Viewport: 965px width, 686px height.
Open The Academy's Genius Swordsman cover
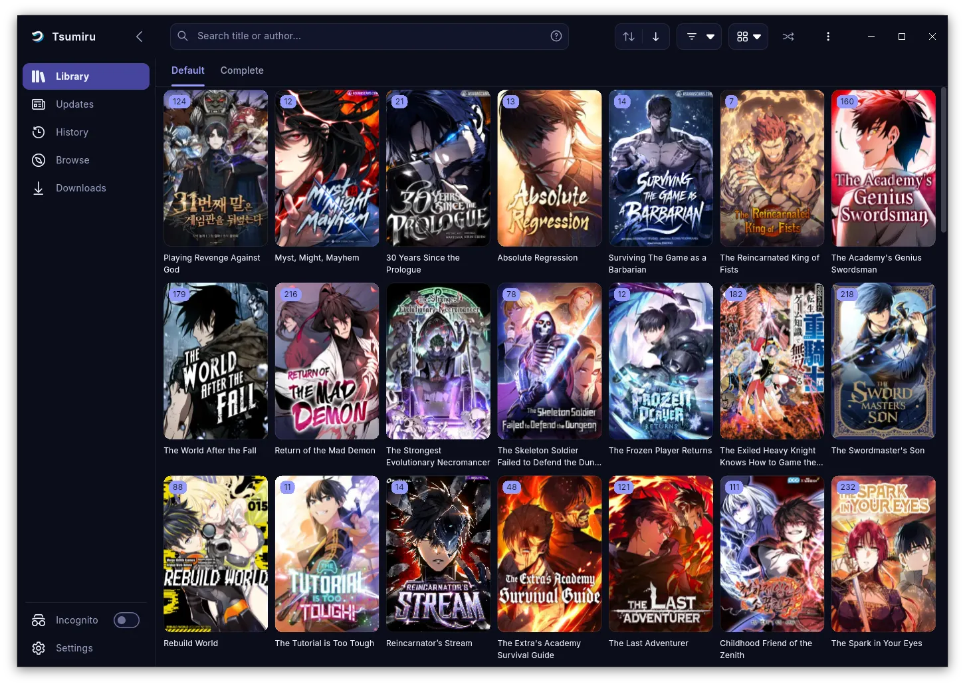click(x=883, y=168)
